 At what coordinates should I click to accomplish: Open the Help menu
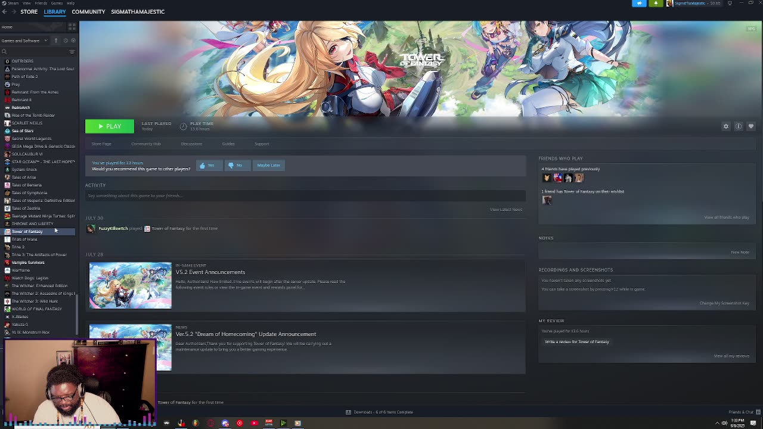click(x=70, y=3)
